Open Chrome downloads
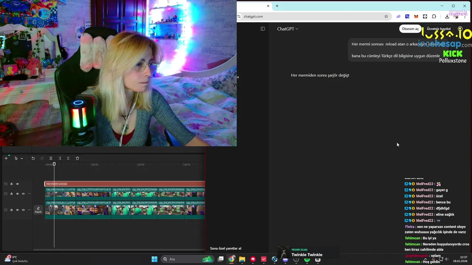Screen dimensions: 472x265 [x=447, y=16]
